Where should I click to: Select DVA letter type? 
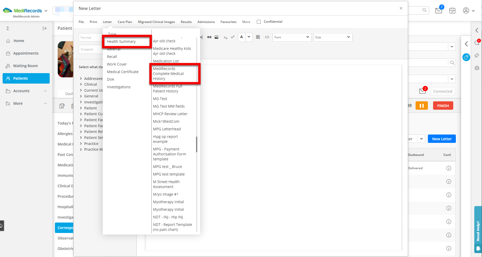point(110,79)
